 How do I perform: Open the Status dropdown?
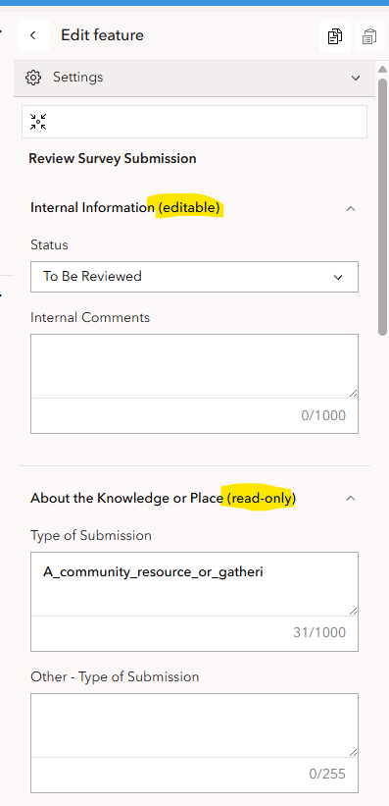pyautogui.click(x=194, y=277)
